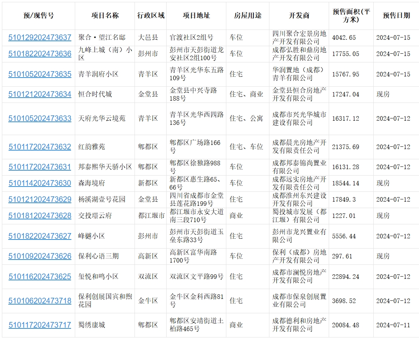Select project name 保利心语三期
The width and height of the screenshot is (419, 339).
(x=98, y=256)
